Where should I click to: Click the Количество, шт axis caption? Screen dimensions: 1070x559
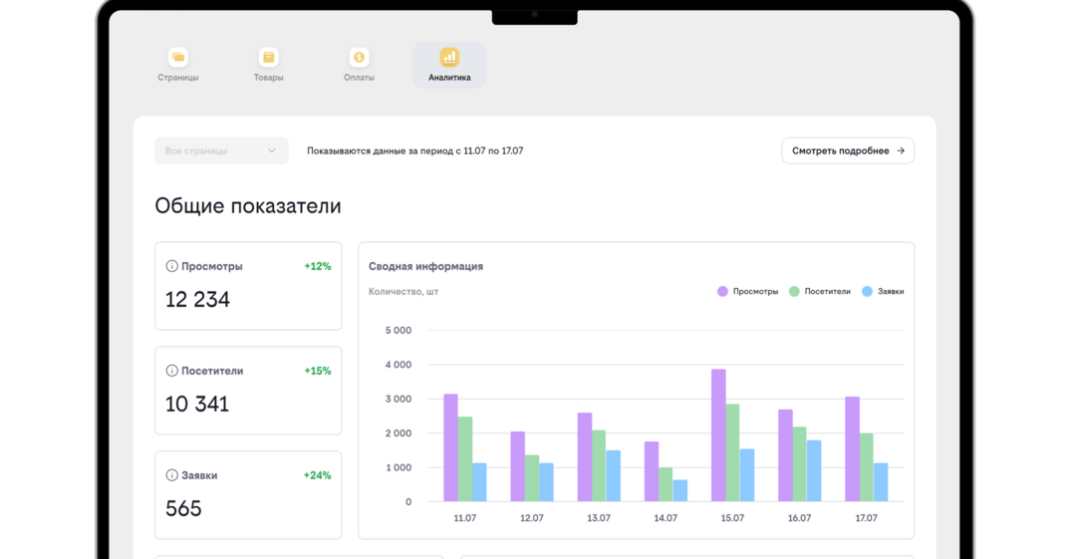pos(403,291)
